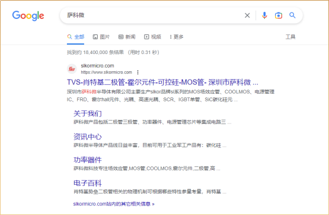Viewport: 329px width, 215px height.
Task: Click the blue magnifier search button
Action: 292,15
